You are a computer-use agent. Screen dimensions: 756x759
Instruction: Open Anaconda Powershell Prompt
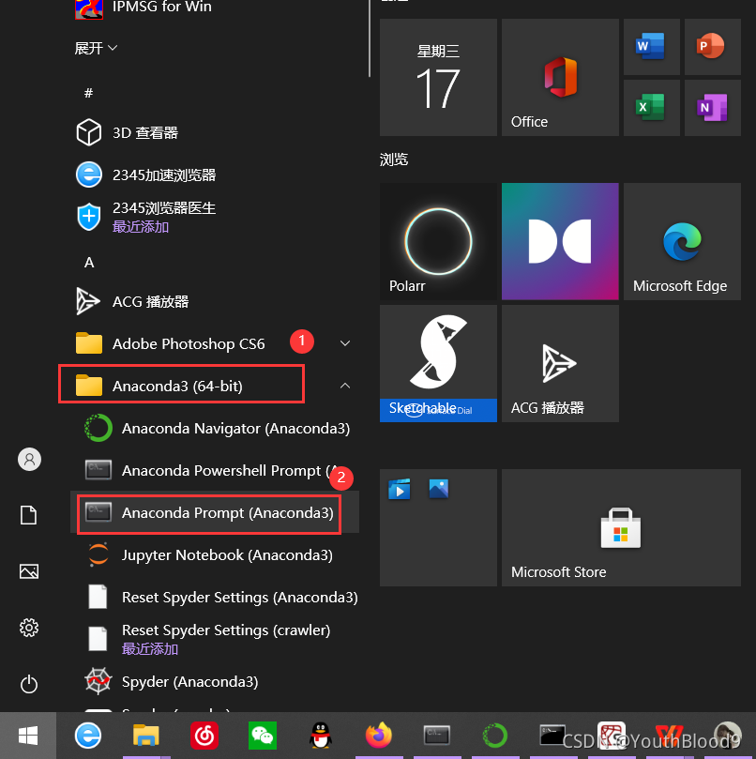[215, 470]
